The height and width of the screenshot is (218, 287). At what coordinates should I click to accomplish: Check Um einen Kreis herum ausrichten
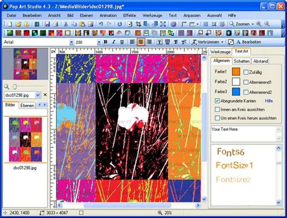pos(217,118)
